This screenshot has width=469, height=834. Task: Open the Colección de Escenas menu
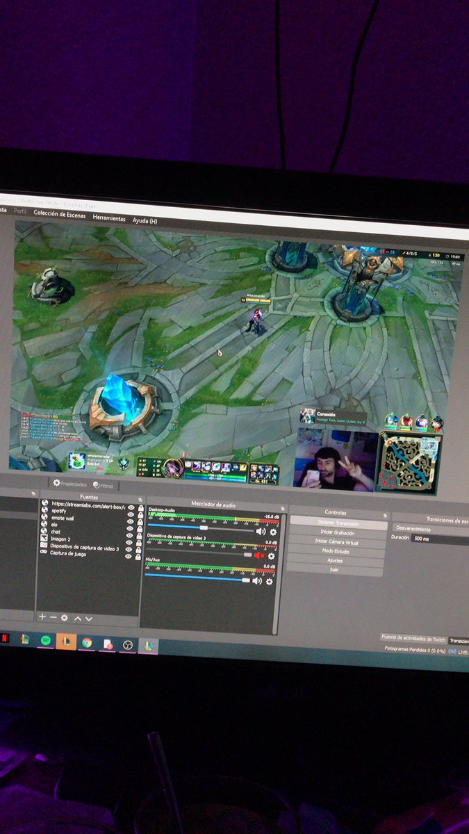tap(59, 214)
